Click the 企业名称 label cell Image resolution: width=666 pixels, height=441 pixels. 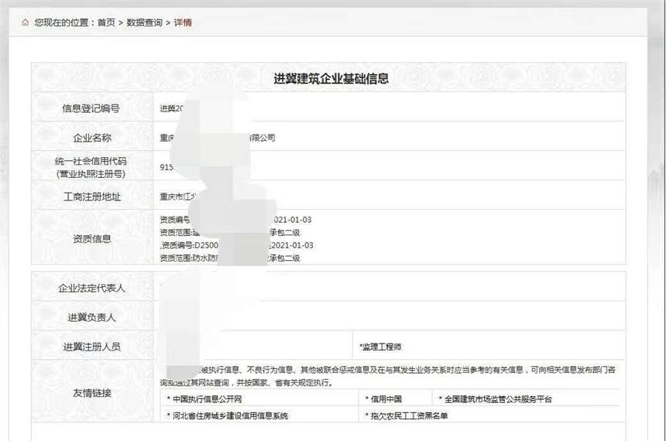click(91, 138)
